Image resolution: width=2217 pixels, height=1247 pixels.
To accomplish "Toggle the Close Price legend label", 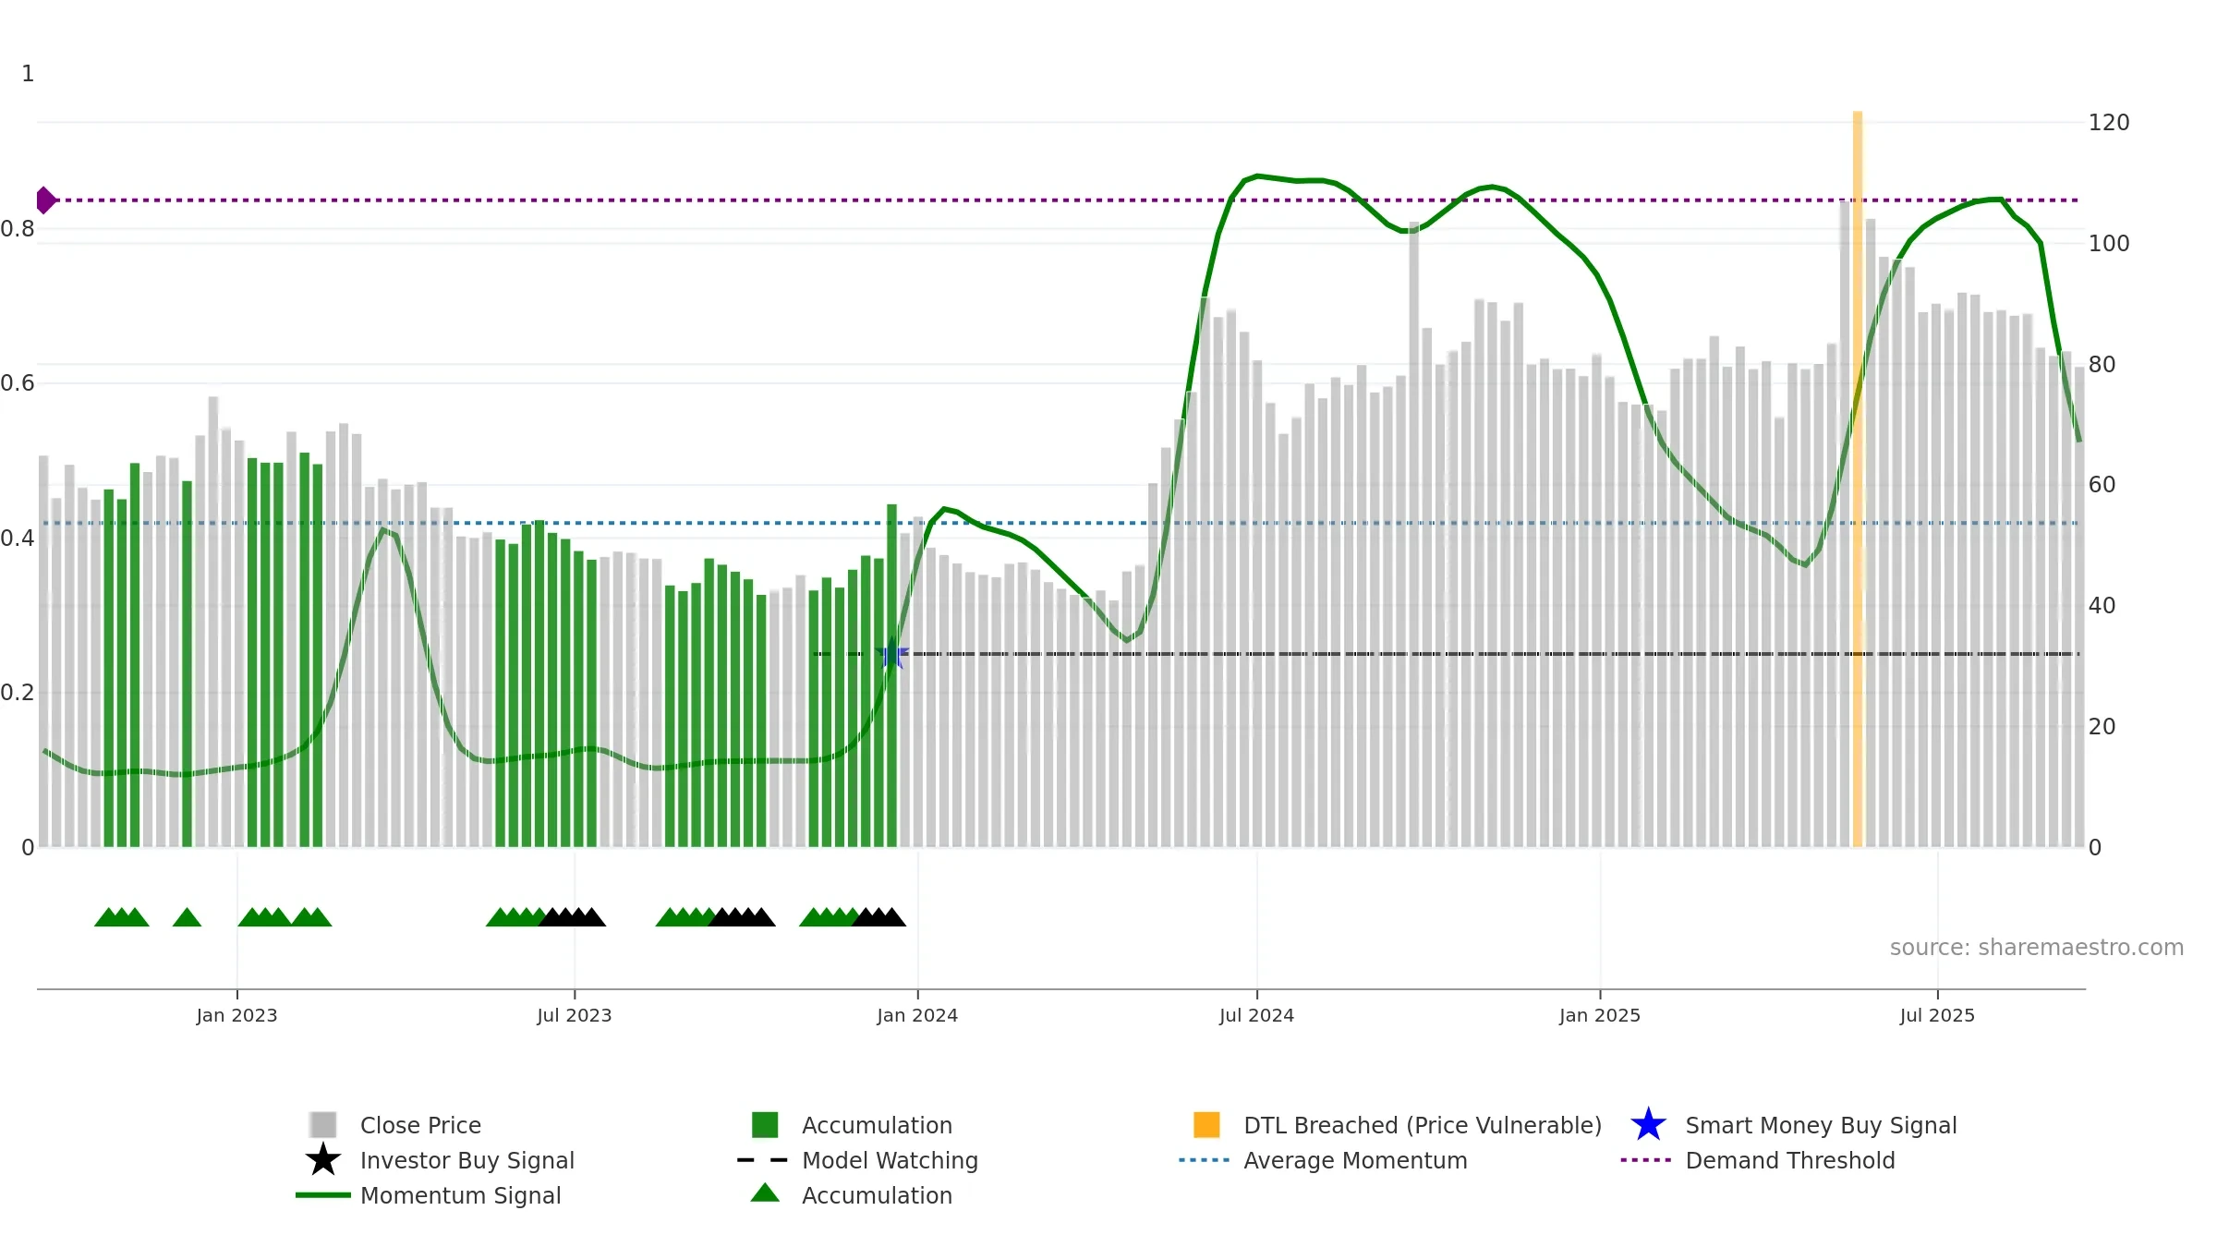I will pos(420,1125).
